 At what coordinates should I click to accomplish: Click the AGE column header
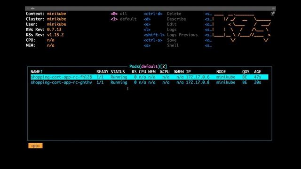coord(257,72)
